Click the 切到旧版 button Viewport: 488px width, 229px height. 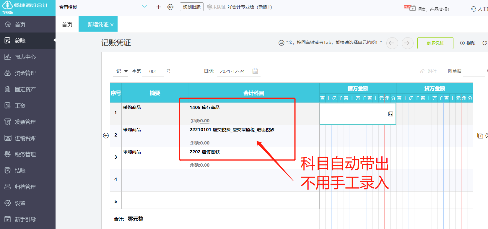click(x=192, y=7)
